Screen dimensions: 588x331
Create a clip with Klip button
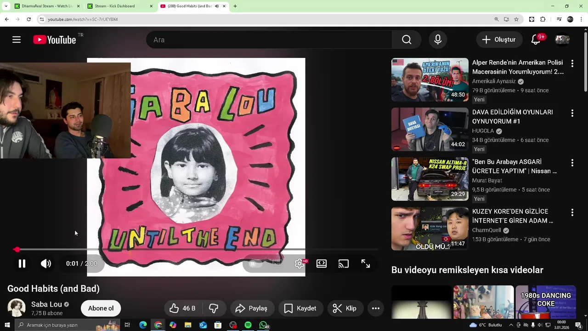345,308
